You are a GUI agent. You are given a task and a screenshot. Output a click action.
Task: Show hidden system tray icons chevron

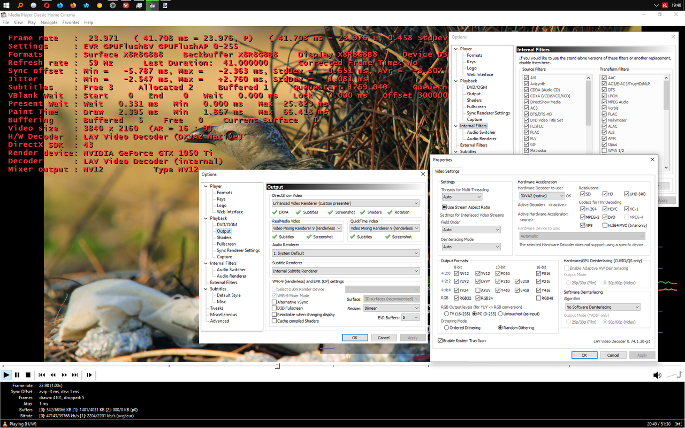[x=657, y=5]
